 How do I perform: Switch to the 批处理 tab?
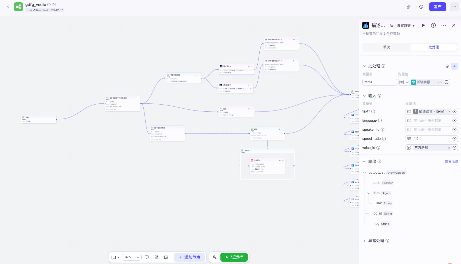click(x=434, y=47)
